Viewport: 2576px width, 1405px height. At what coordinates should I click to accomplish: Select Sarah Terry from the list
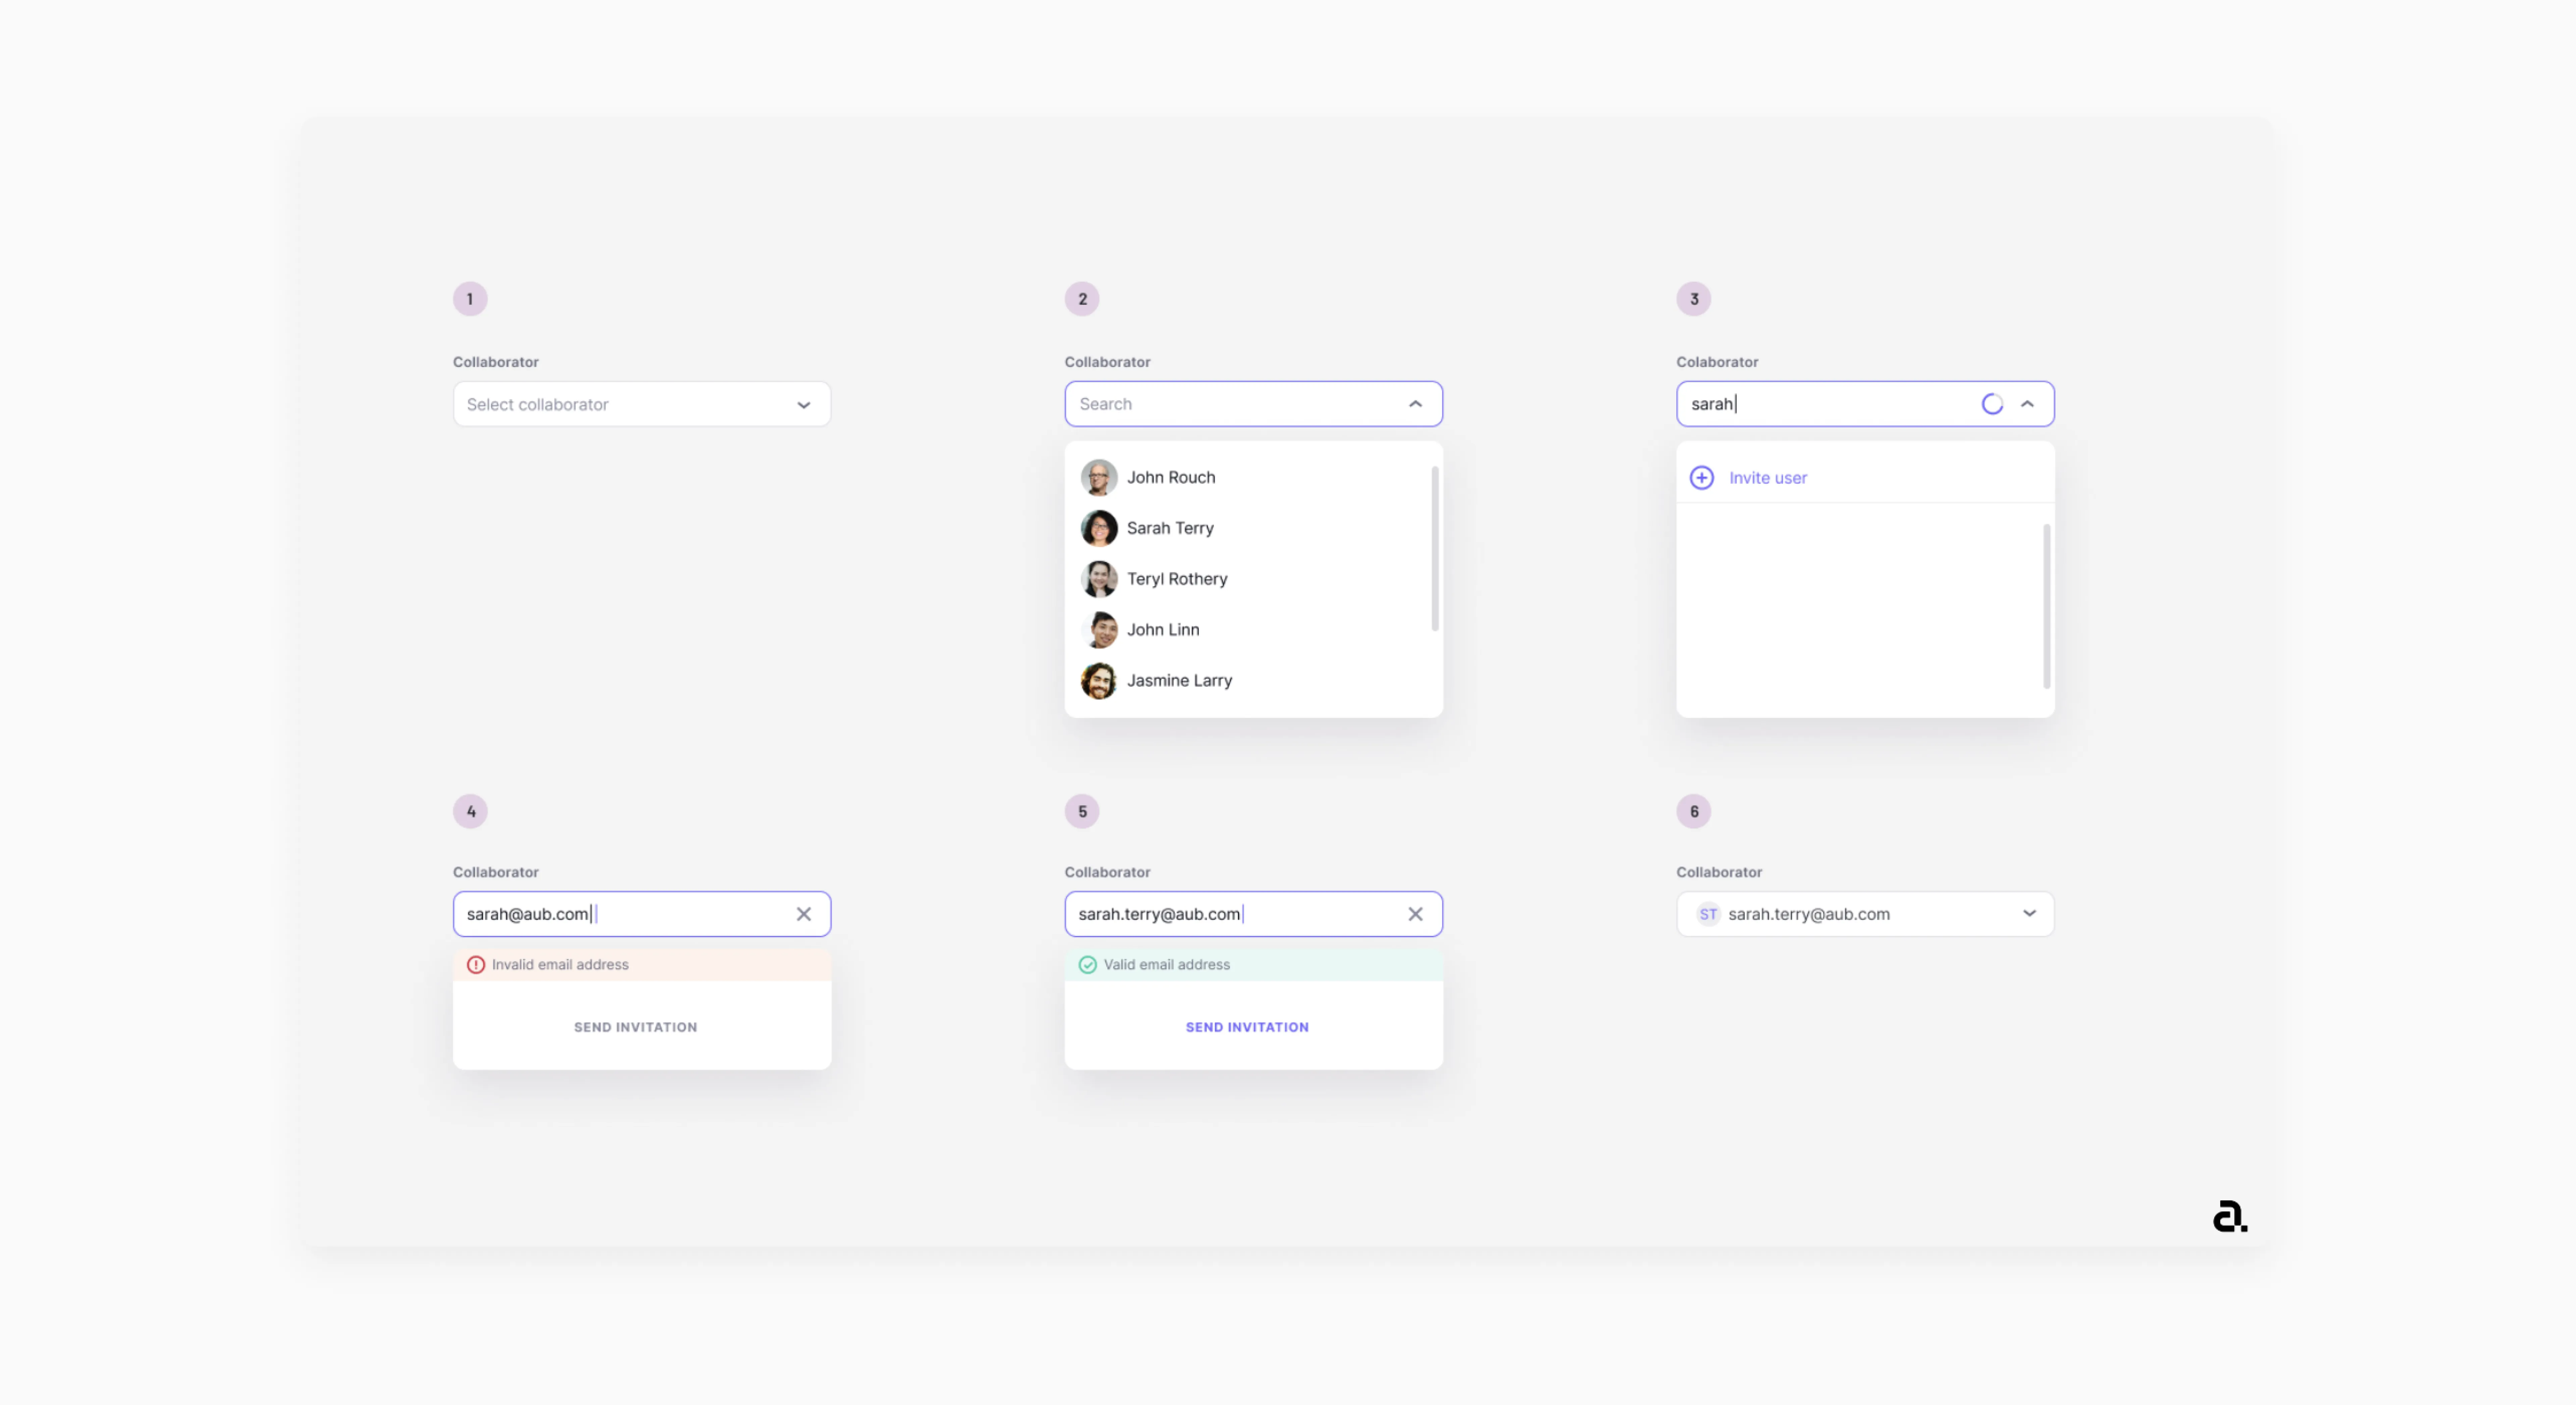(1170, 528)
